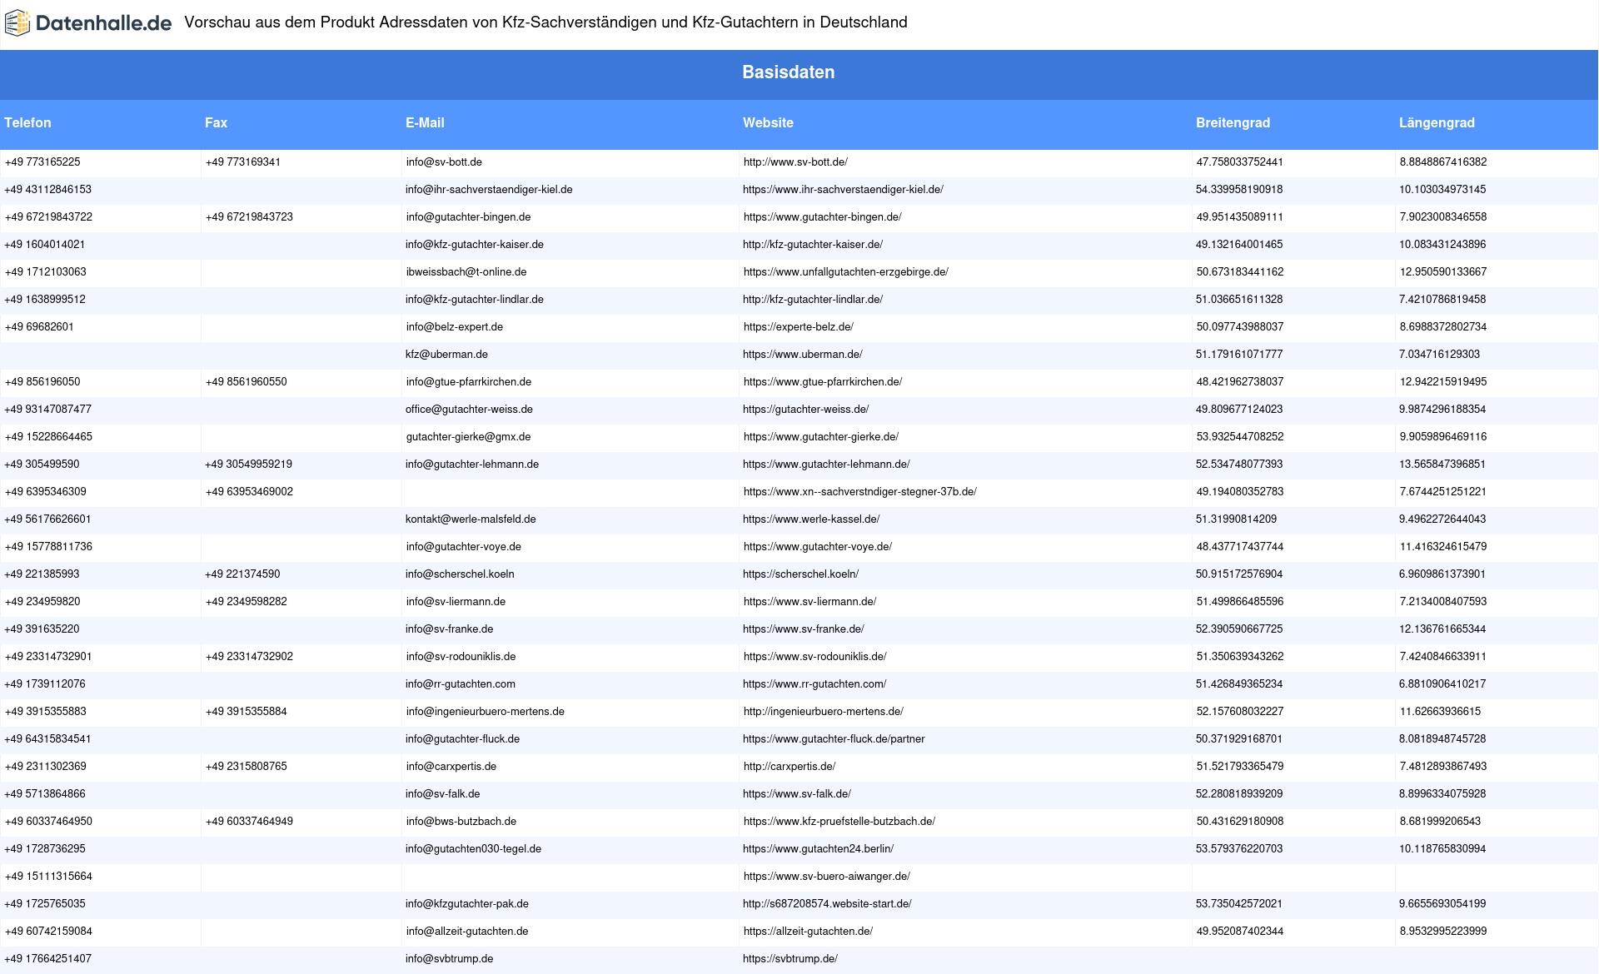Select phone number +49 2311302369
This screenshot has width=1599, height=974.
46,767
